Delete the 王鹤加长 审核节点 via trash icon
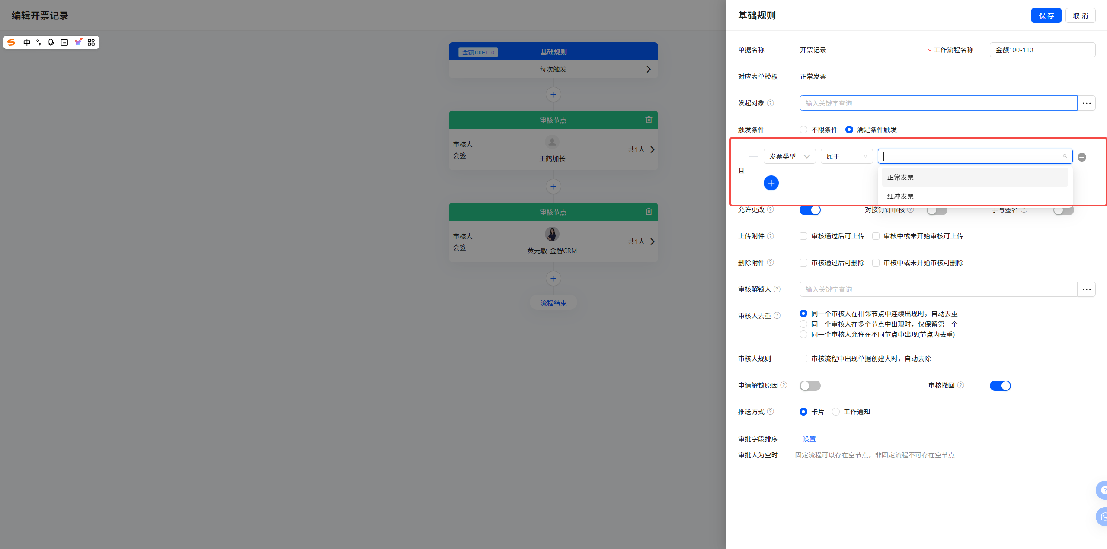Image resolution: width=1107 pixels, height=549 pixels. 649,120
